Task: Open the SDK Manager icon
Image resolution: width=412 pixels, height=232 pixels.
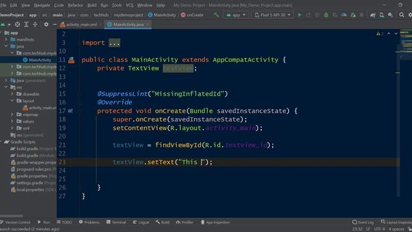Action: click(x=391, y=15)
